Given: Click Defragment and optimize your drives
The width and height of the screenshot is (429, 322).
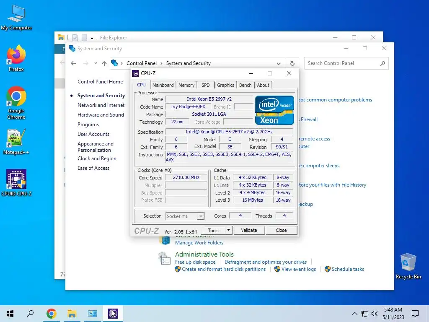Looking at the screenshot, I should click(266, 262).
